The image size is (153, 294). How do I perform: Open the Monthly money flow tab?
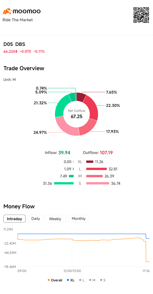tap(79, 218)
